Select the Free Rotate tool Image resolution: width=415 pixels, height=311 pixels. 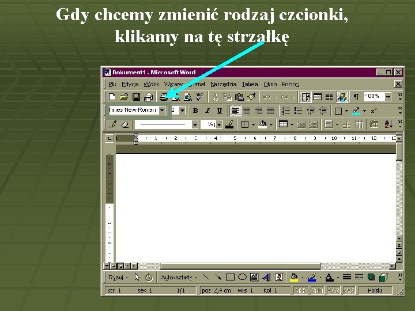[149, 277]
